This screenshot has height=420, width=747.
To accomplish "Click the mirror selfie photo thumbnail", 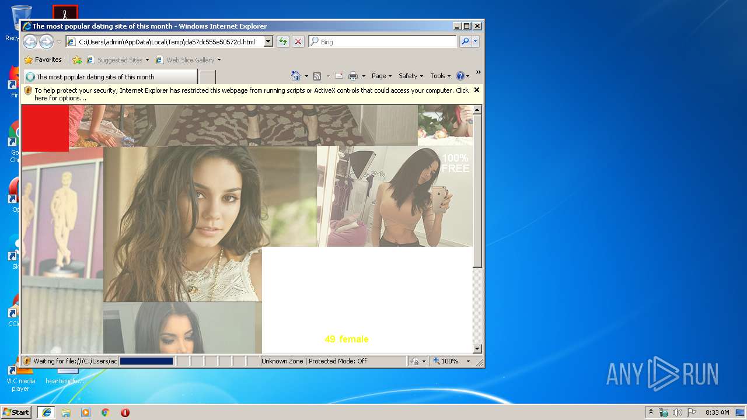I will point(395,196).
